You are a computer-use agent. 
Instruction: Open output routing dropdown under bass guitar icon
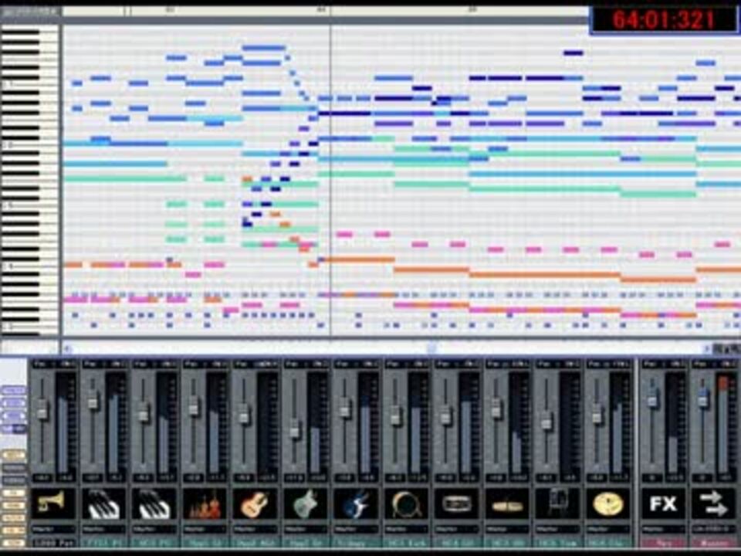tap(357, 529)
